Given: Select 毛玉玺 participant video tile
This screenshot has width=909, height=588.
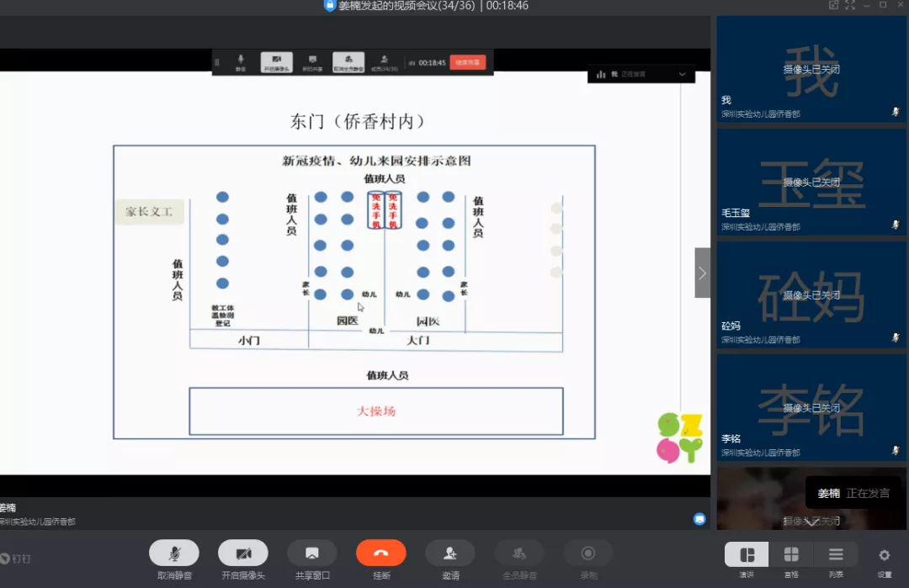Looking at the screenshot, I should point(811,182).
